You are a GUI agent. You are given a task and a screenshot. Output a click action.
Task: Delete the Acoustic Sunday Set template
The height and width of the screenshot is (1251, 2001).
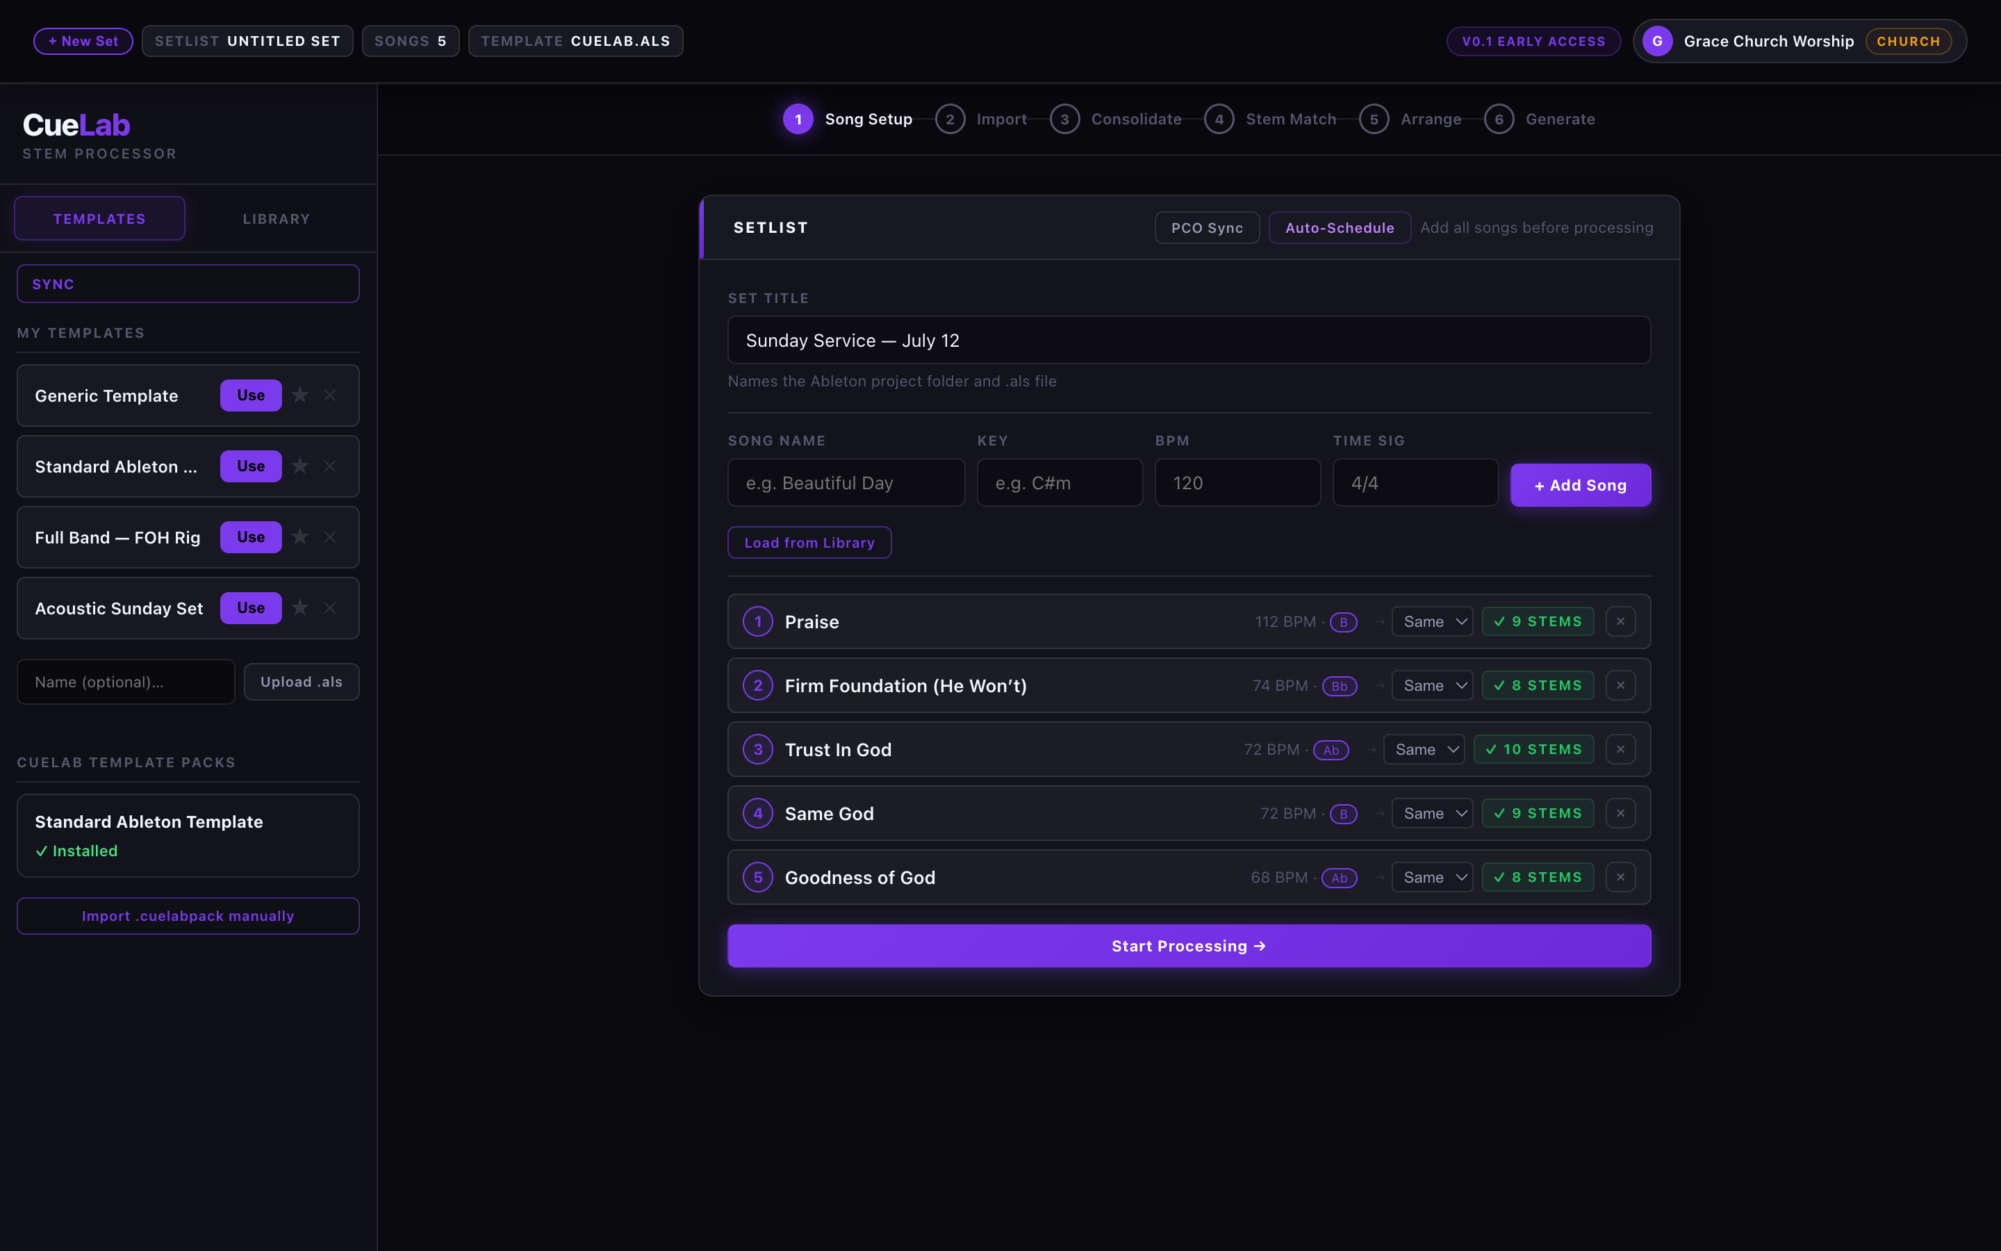click(330, 608)
